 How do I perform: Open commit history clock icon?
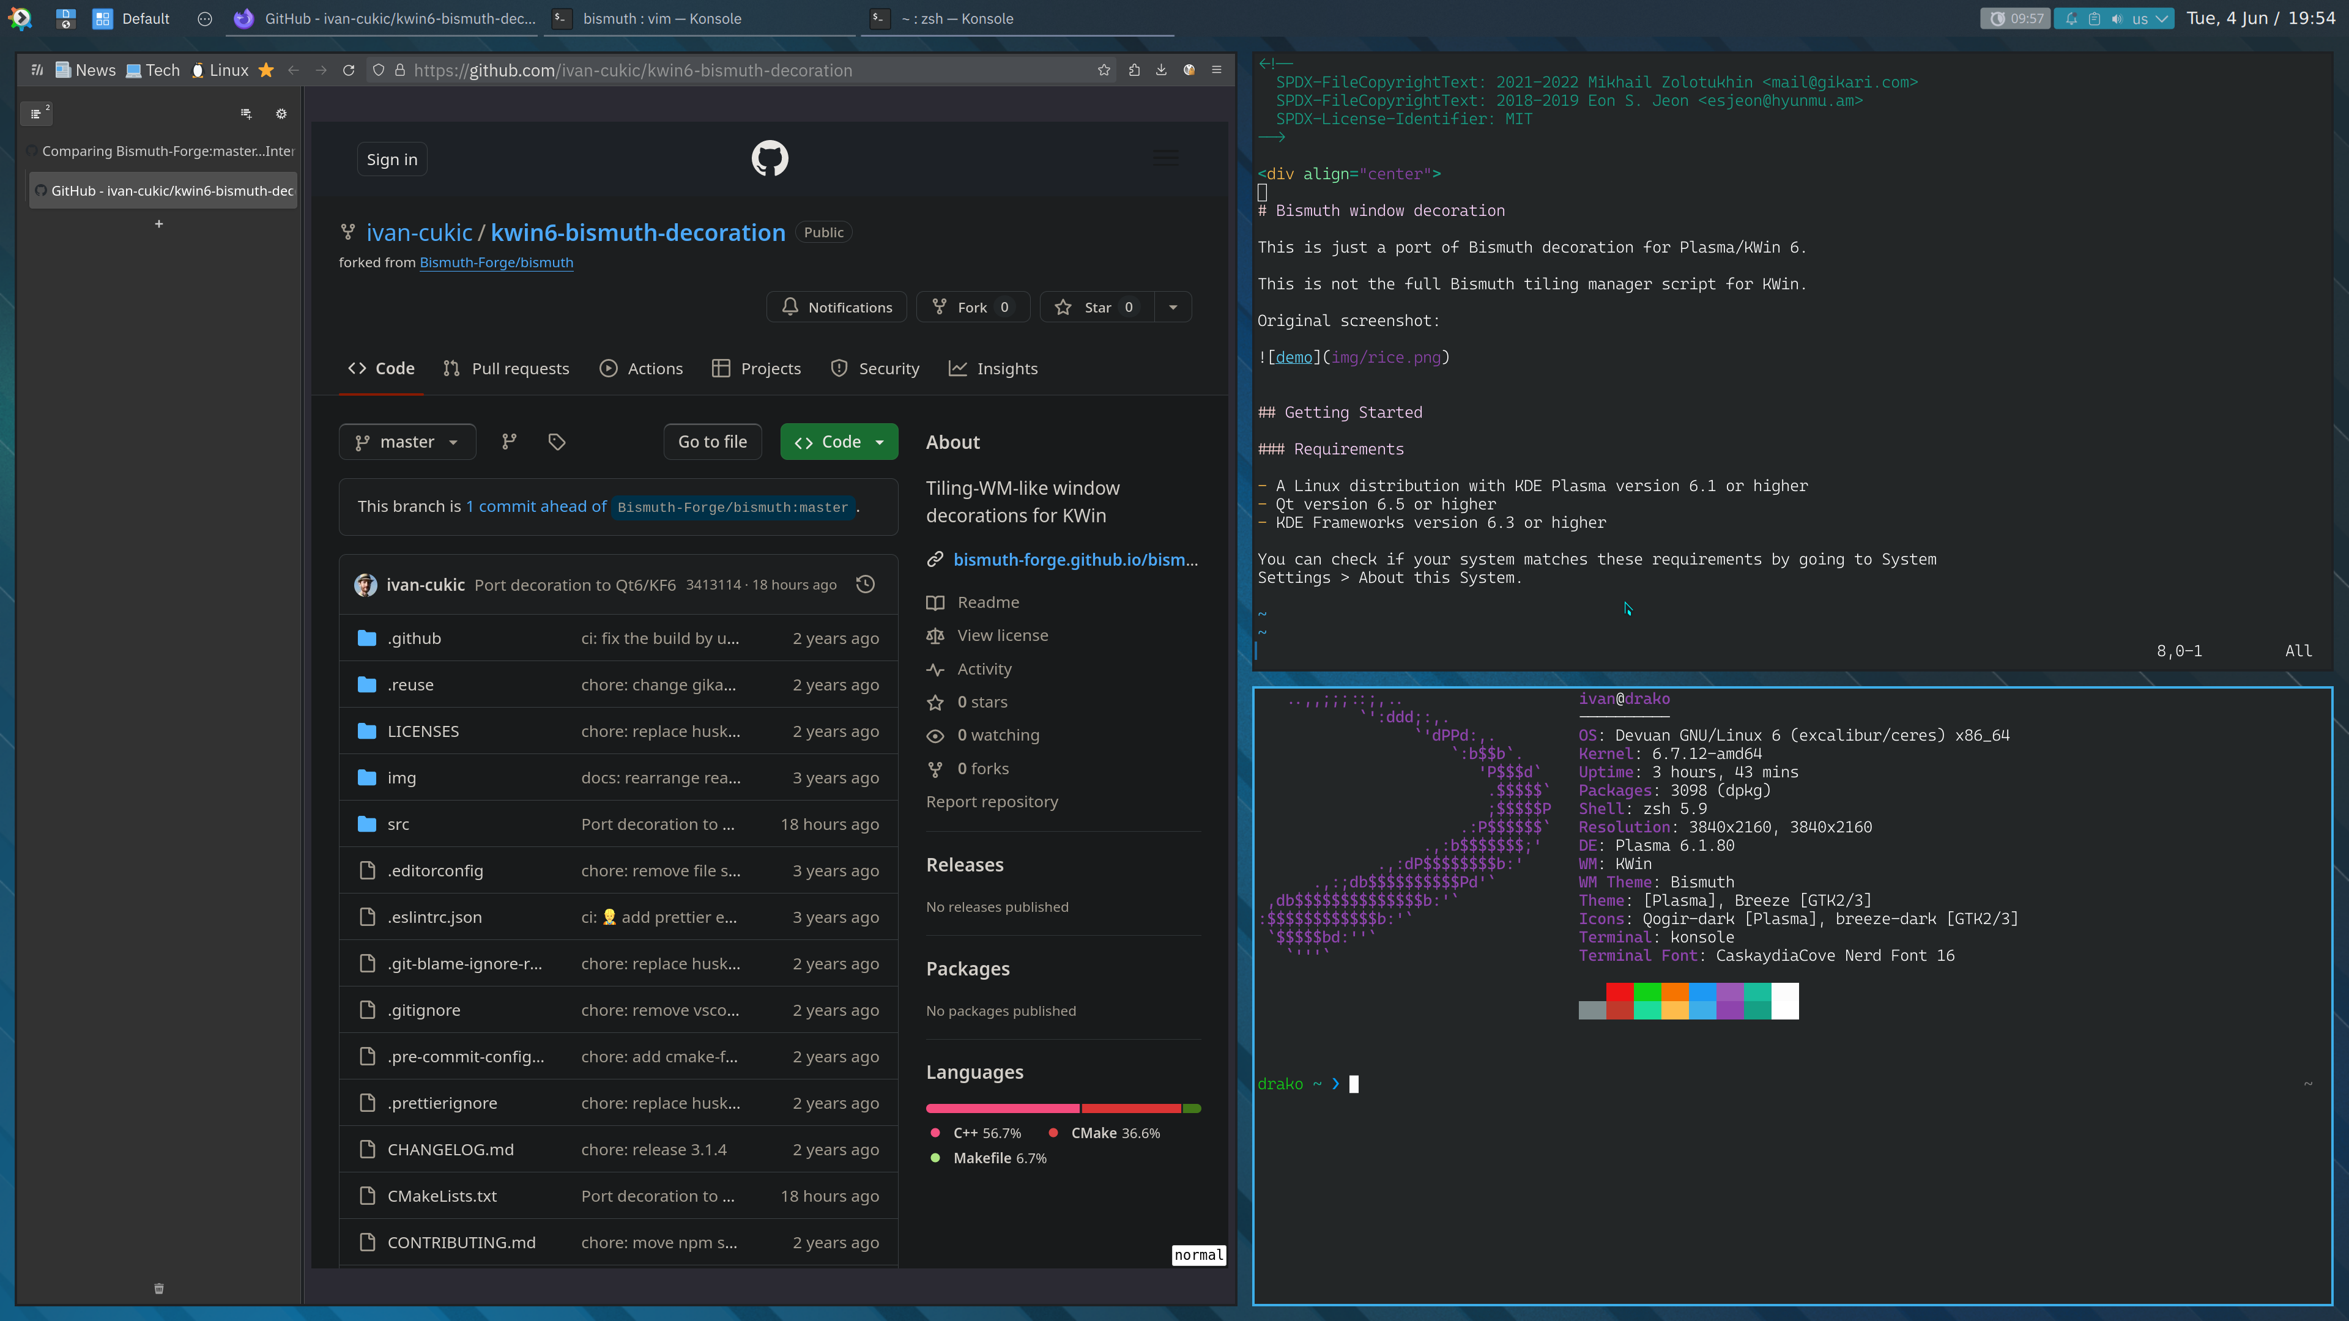pos(866,585)
